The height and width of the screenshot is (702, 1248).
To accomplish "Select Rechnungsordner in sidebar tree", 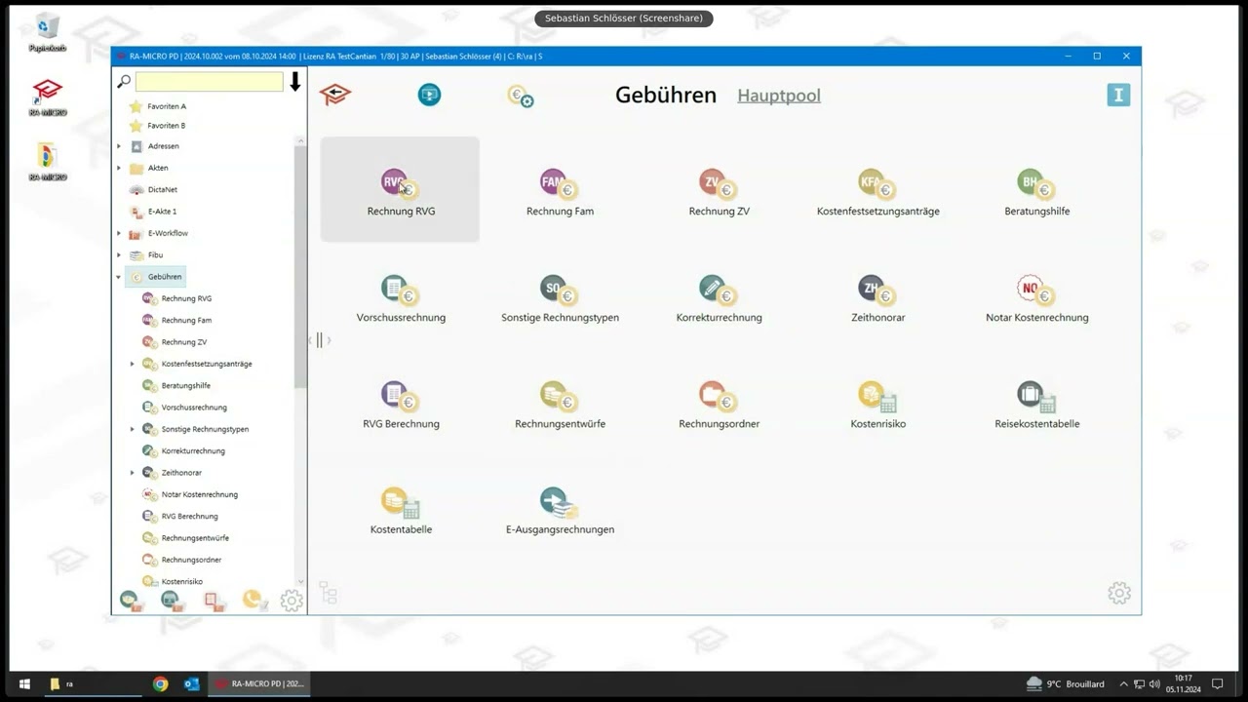I will click(191, 560).
